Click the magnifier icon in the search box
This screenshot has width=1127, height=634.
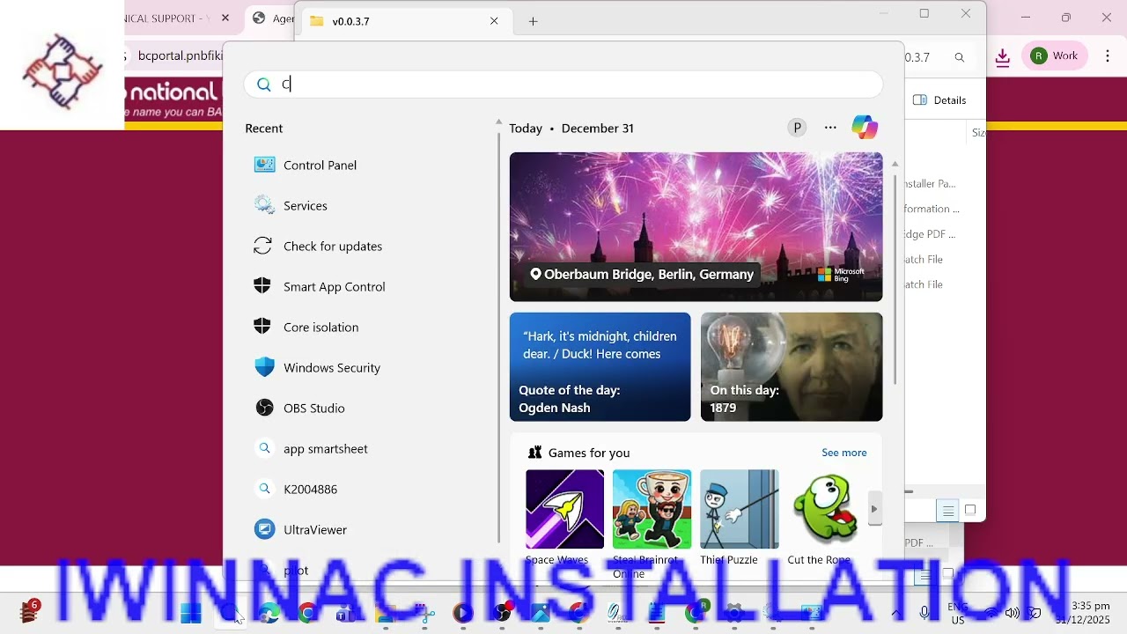(263, 85)
